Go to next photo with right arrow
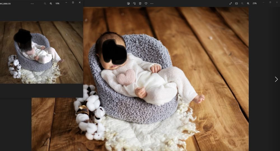Viewport: 280px width, 151px height. point(276,79)
